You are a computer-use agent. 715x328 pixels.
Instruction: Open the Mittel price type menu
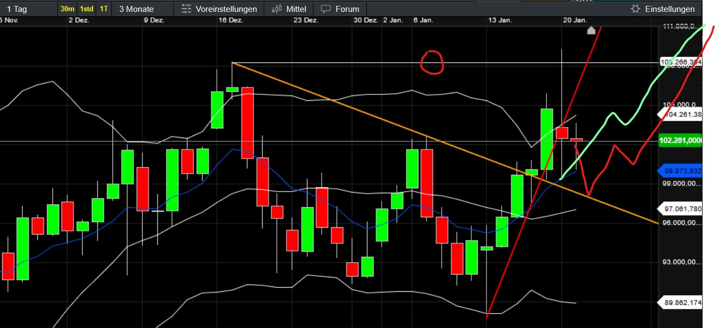[290, 9]
